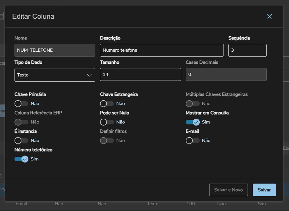The height and width of the screenshot is (211, 289).
Task: Click the Sequência input field
Action: 247,50
